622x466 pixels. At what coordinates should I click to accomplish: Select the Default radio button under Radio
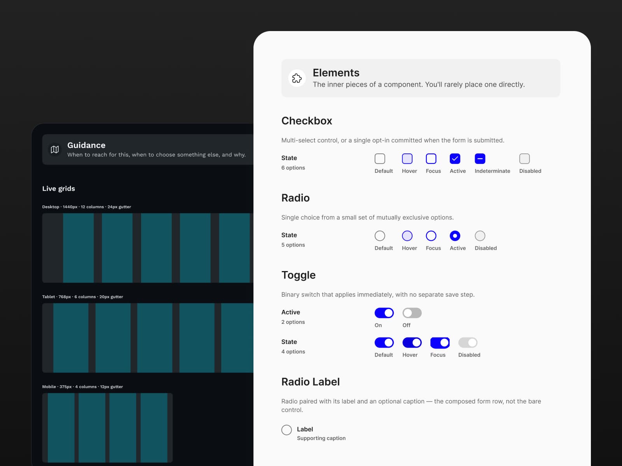380,236
